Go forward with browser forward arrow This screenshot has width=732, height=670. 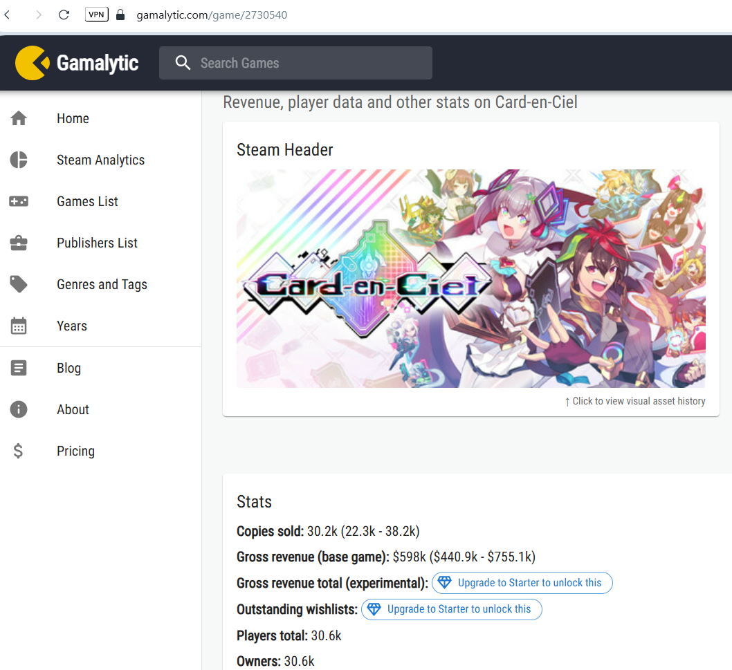[x=39, y=15]
